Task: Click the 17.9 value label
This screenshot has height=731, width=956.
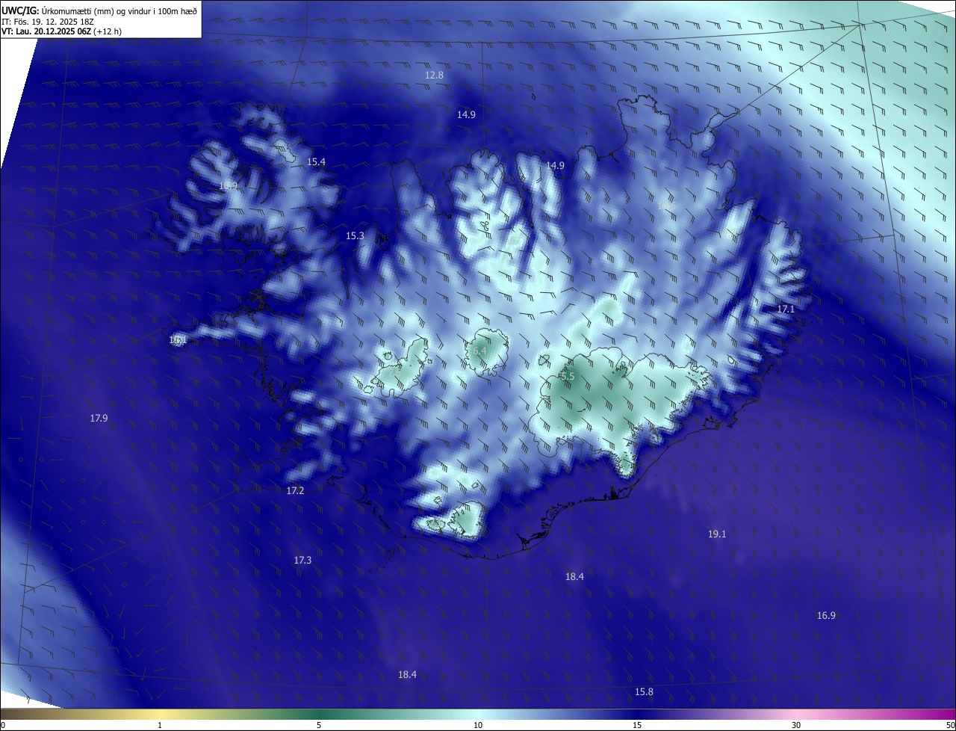Action: point(99,419)
